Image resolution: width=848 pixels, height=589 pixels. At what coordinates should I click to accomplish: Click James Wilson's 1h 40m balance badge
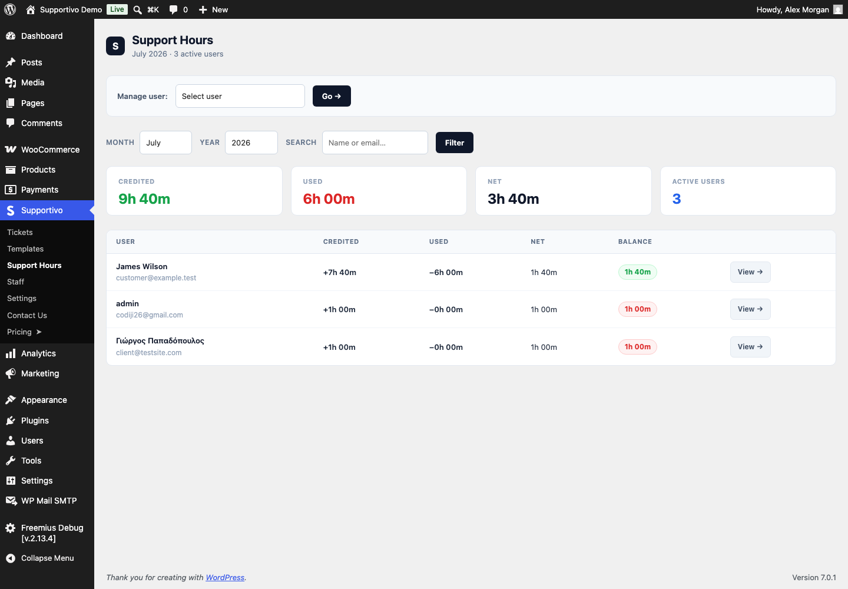[638, 272]
